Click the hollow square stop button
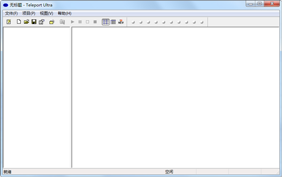The height and width of the screenshot is (177, 282). click(87, 22)
